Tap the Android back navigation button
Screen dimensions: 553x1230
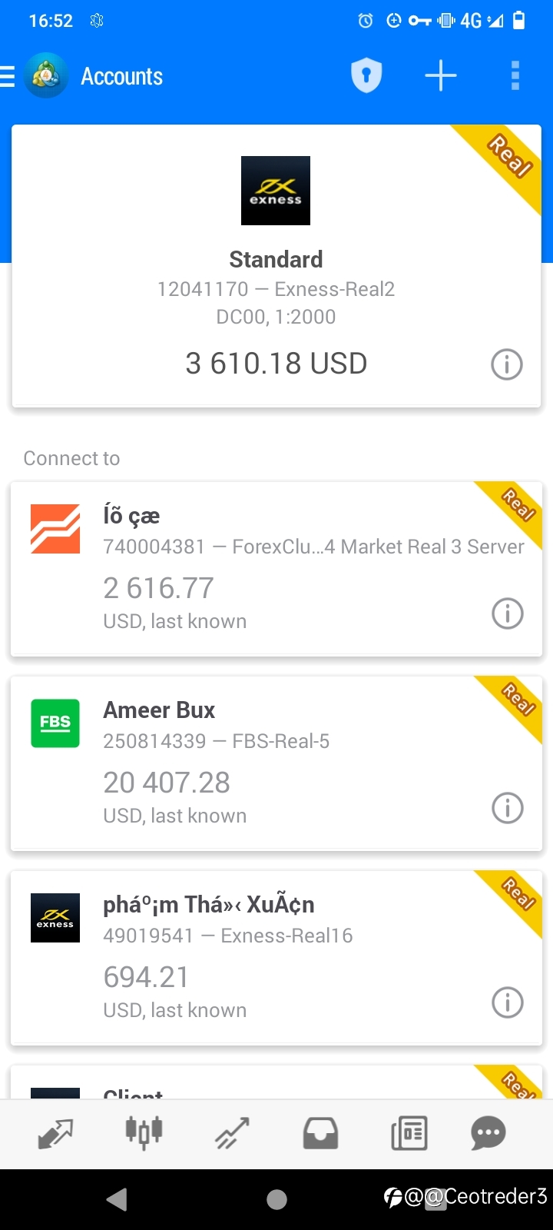(117, 1199)
